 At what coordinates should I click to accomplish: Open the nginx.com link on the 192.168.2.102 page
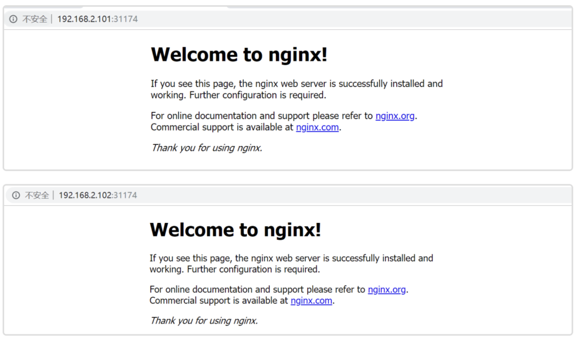(x=312, y=301)
